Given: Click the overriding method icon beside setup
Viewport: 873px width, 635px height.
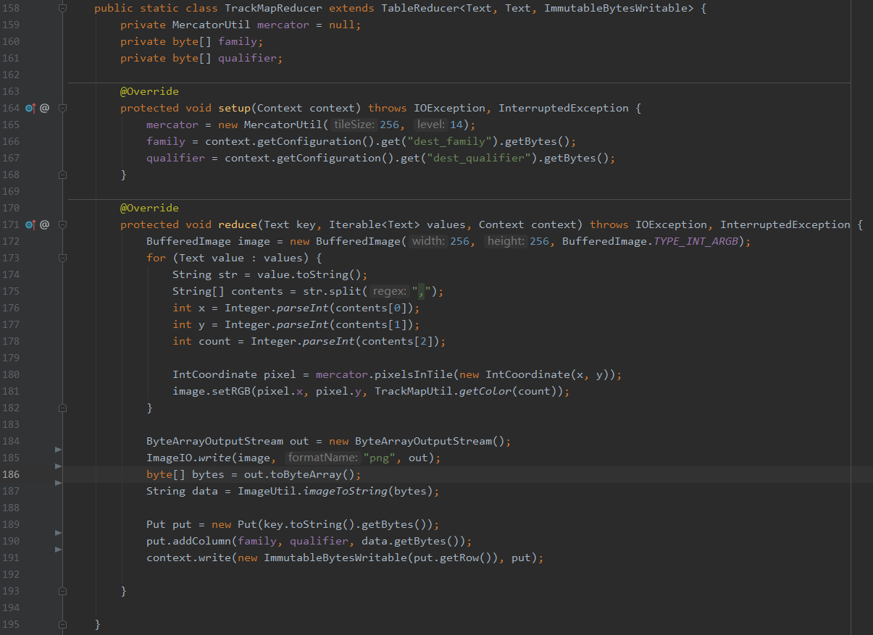Looking at the screenshot, I should pyautogui.click(x=30, y=108).
